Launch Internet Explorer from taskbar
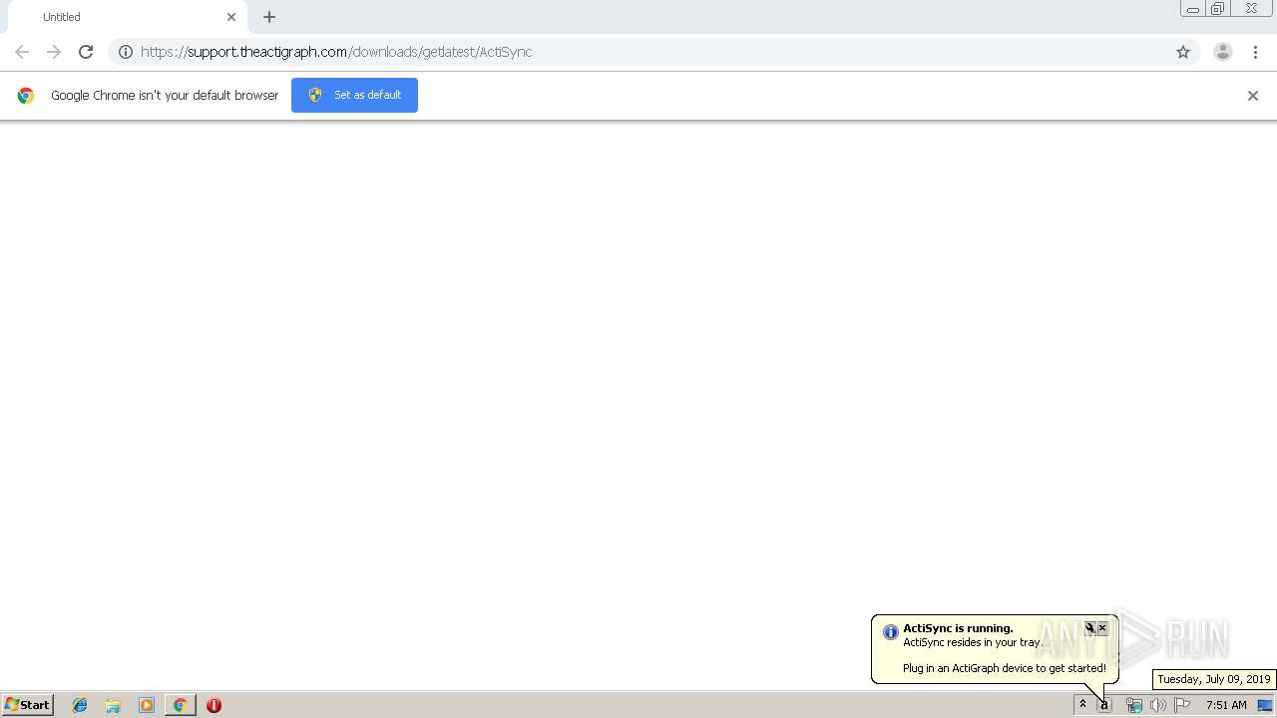 tap(80, 705)
